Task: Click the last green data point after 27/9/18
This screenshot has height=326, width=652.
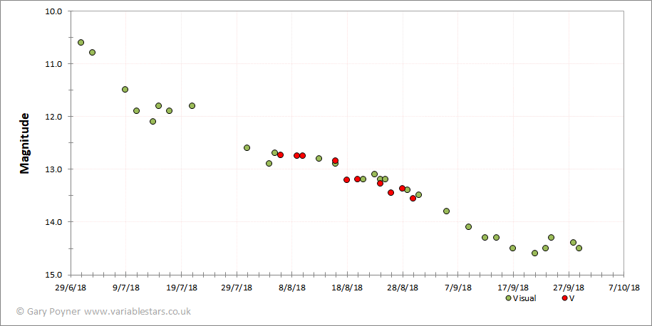Action: (579, 248)
